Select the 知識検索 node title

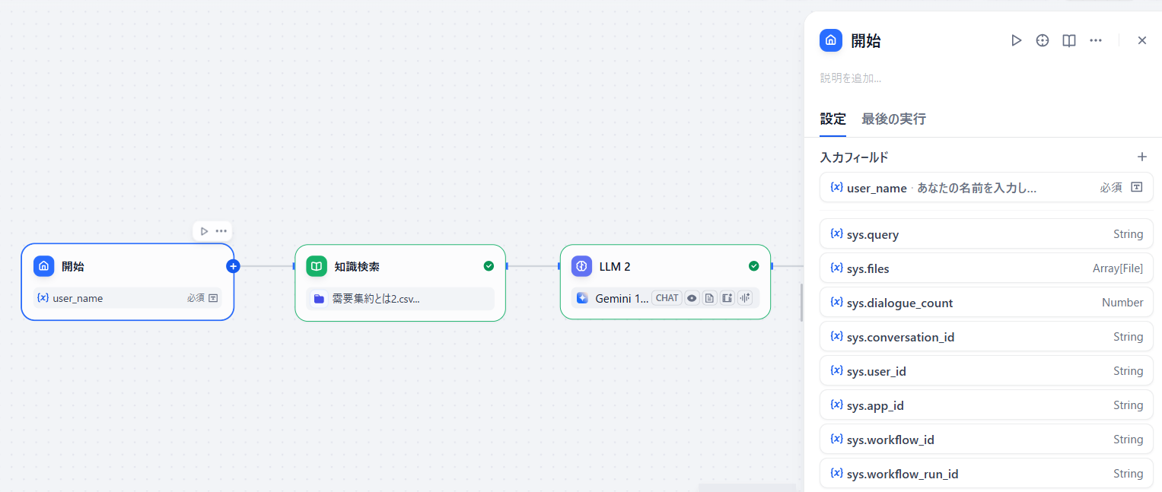pyautogui.click(x=357, y=266)
